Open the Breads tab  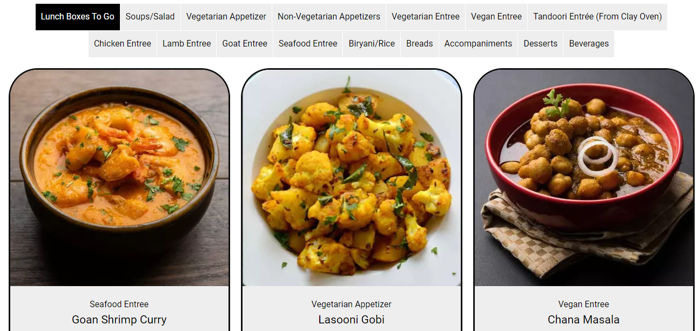tap(420, 44)
